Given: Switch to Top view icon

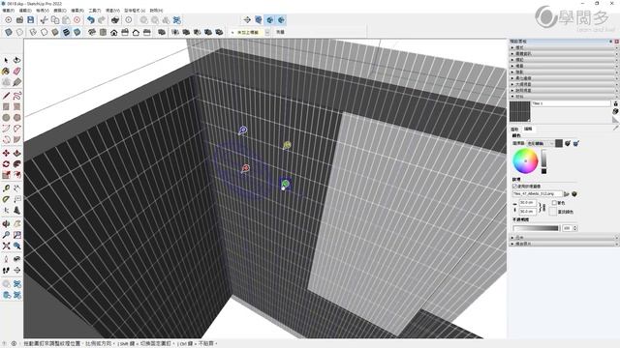Looking at the screenshot, I should point(103,32).
